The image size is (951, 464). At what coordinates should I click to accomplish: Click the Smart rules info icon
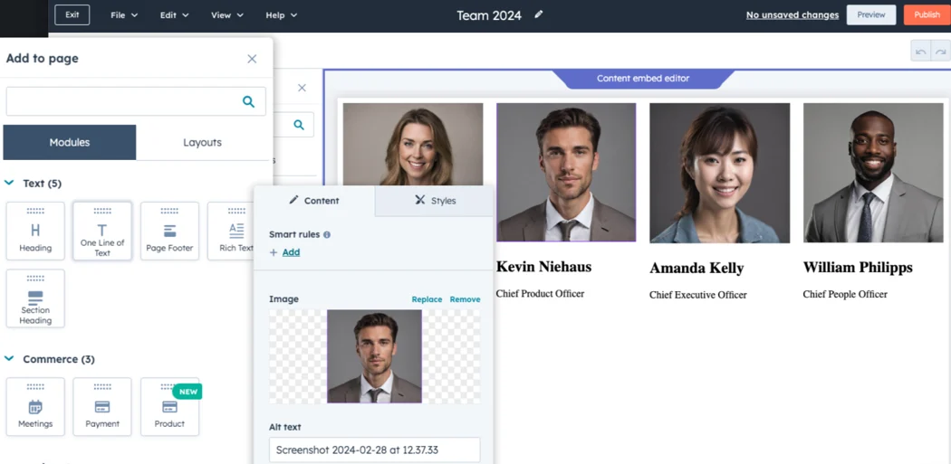[x=327, y=234]
